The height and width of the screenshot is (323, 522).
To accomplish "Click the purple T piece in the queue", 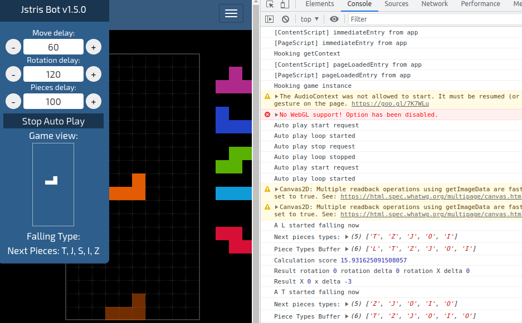I will click(233, 80).
